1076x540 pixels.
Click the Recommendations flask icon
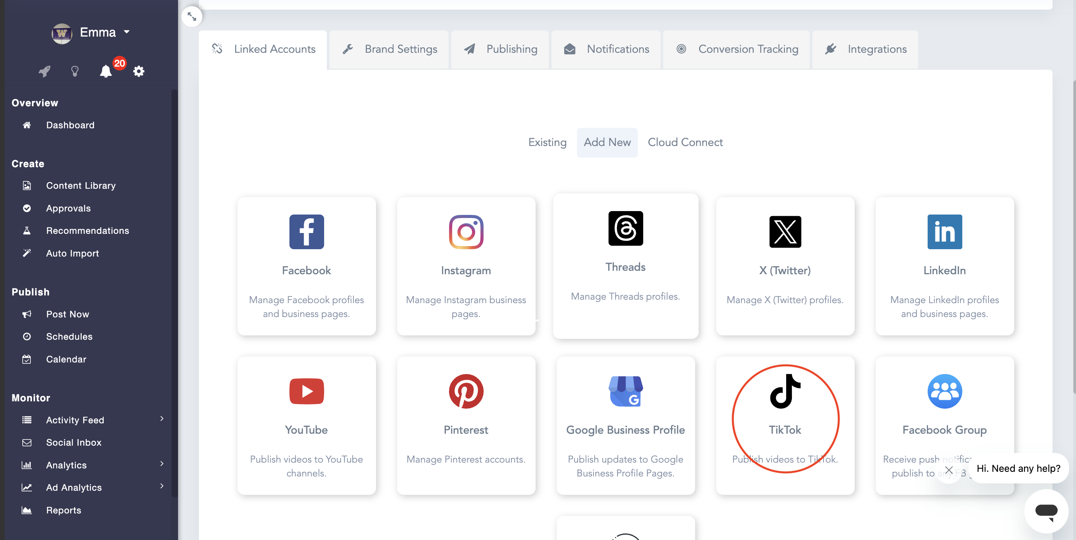(27, 231)
